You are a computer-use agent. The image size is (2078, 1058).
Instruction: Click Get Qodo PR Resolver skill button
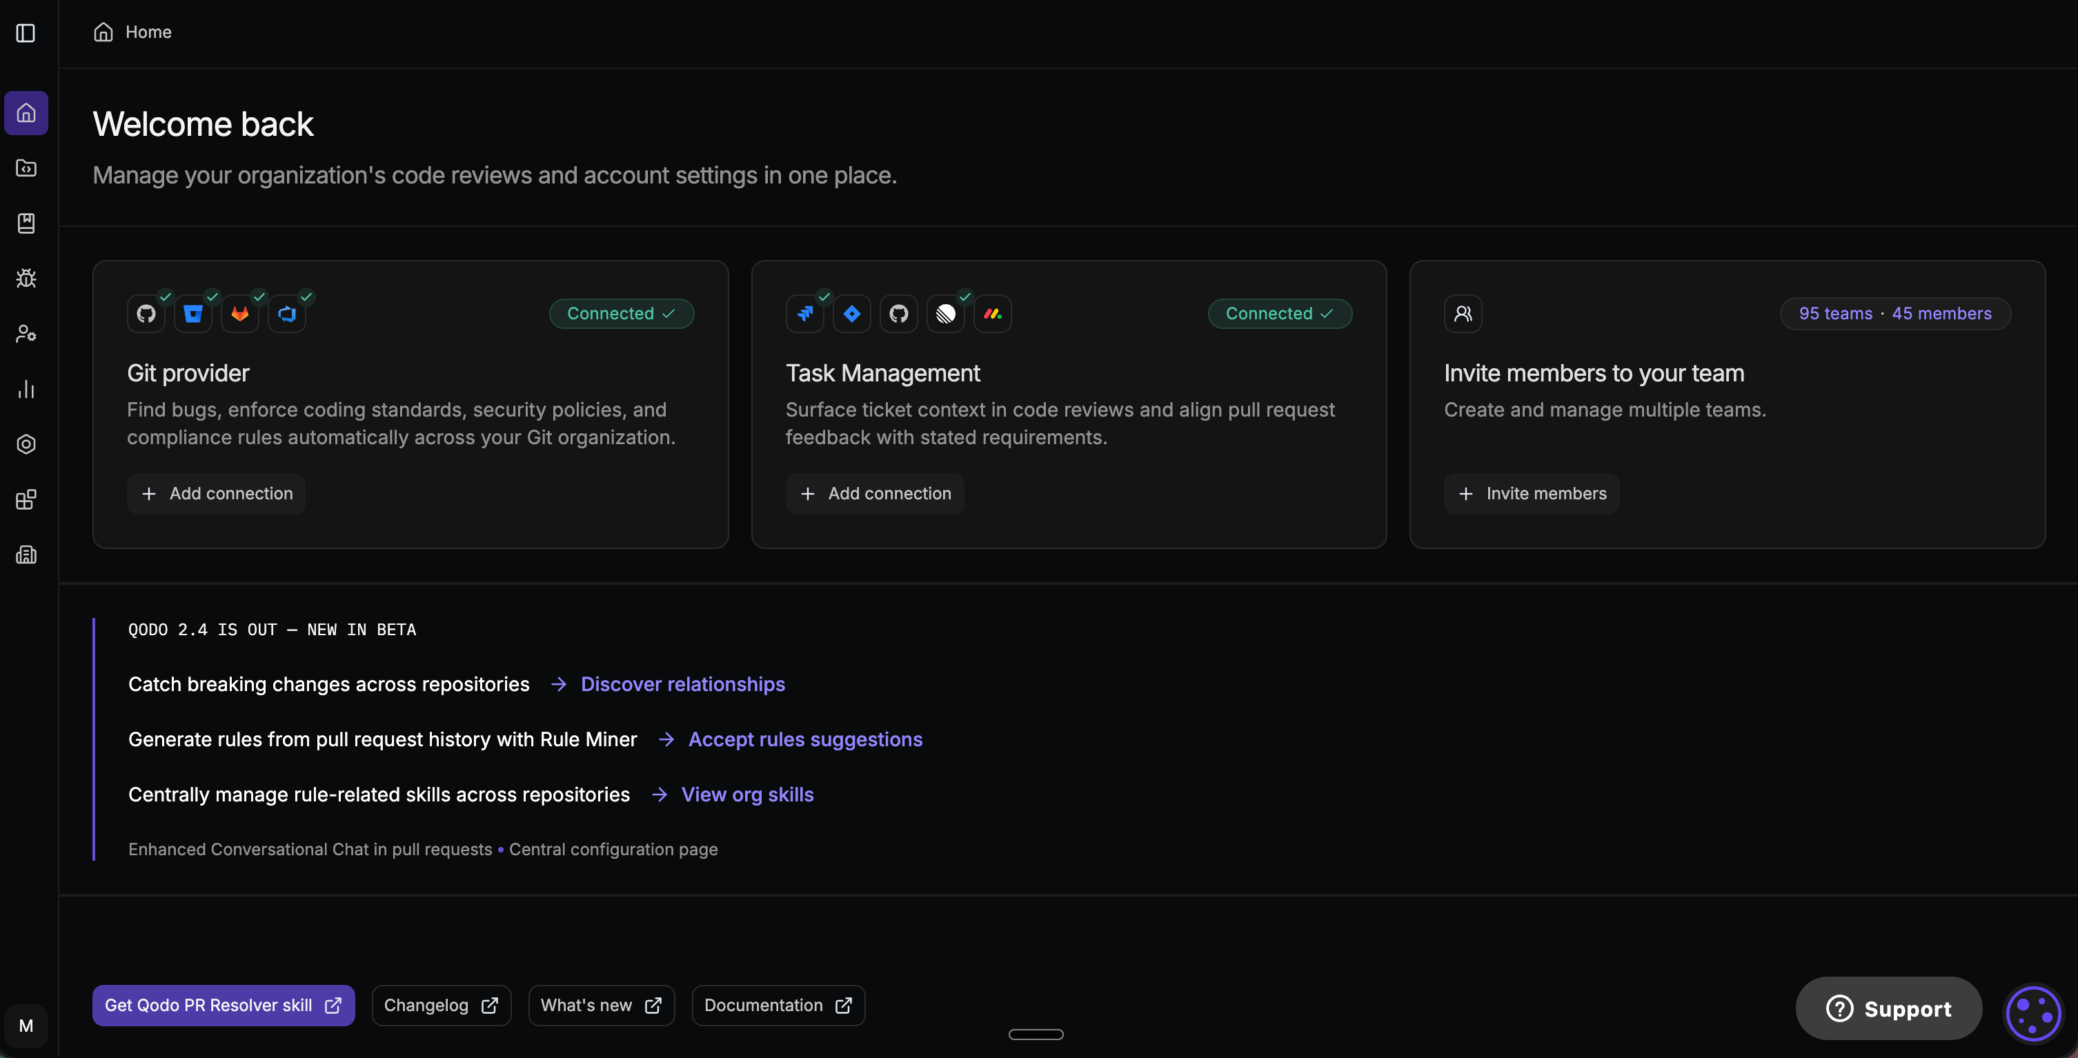click(224, 1006)
